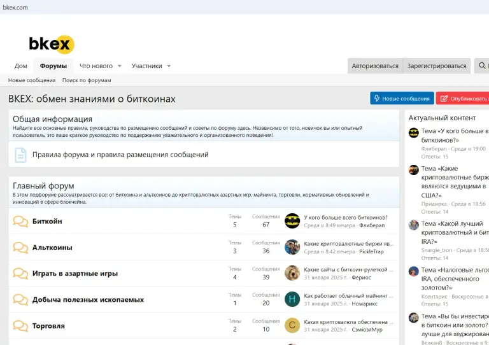This screenshot has height=345, width=489.
Task: Click Batman avatar in Биткойн row
Action: click(292, 221)
